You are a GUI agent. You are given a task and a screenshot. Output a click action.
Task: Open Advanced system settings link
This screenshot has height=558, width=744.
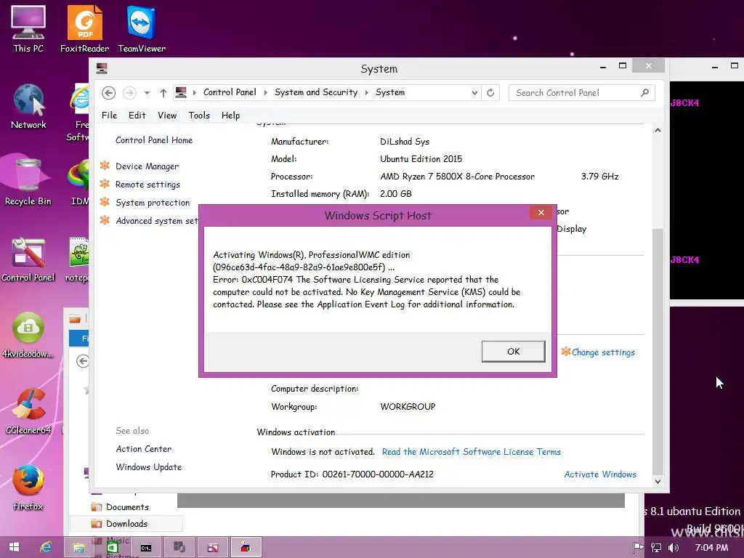click(x=157, y=221)
